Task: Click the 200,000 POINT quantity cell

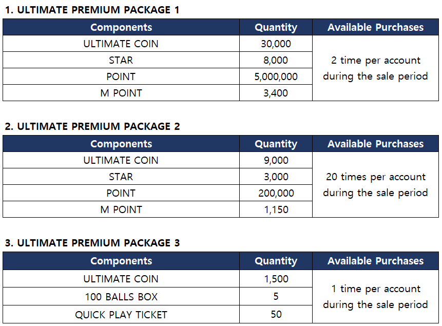Action: (x=276, y=193)
